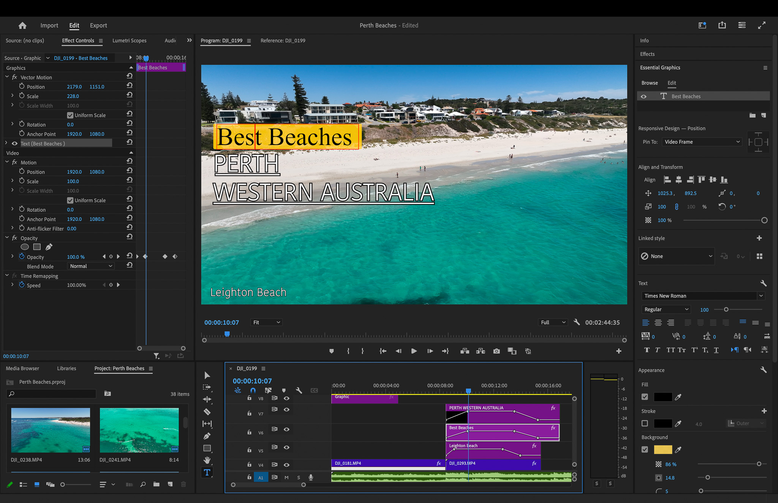The image size is (778, 503).
Task: Select the DJI_0241.MP4 thumbnail
Action: [x=139, y=430]
